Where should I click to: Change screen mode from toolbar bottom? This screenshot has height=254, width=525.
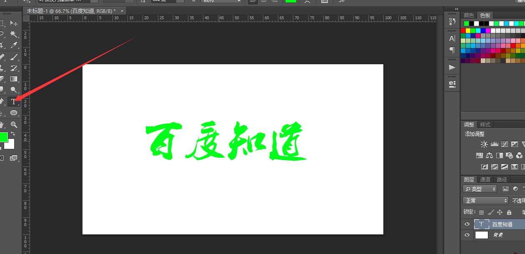14,158
